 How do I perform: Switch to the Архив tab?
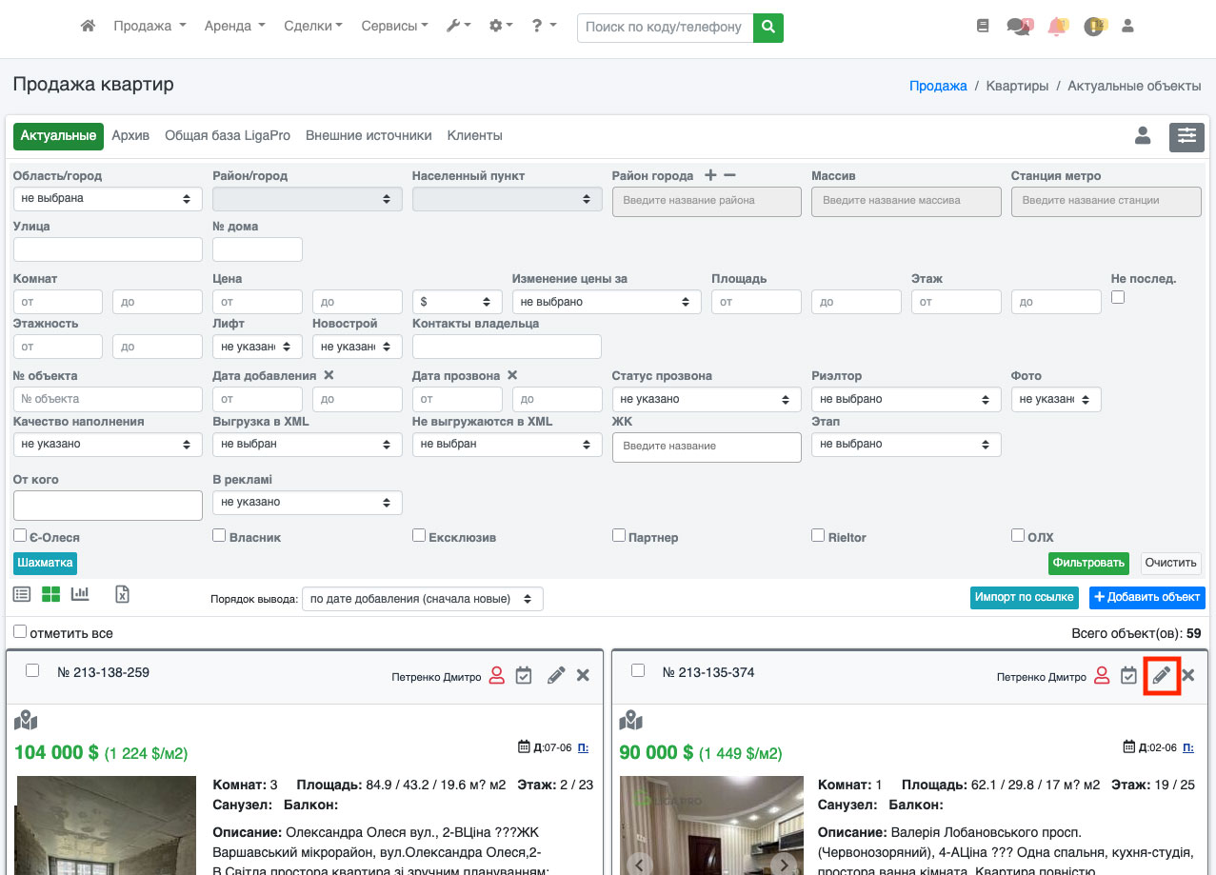tap(130, 136)
